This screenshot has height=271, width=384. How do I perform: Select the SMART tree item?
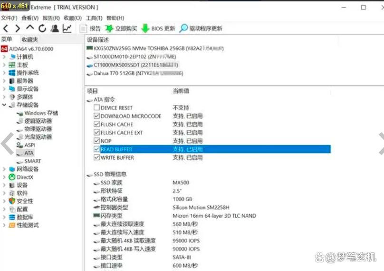tap(29, 161)
